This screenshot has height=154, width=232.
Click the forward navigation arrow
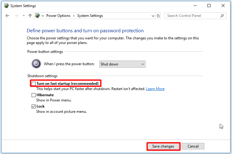(17, 16)
